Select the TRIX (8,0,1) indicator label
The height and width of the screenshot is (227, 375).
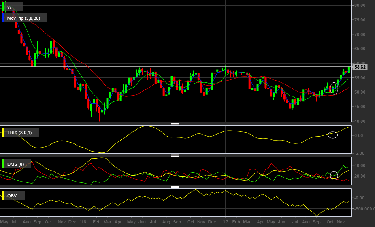point(19,133)
